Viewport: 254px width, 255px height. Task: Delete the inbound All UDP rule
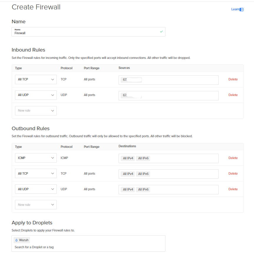click(x=233, y=95)
